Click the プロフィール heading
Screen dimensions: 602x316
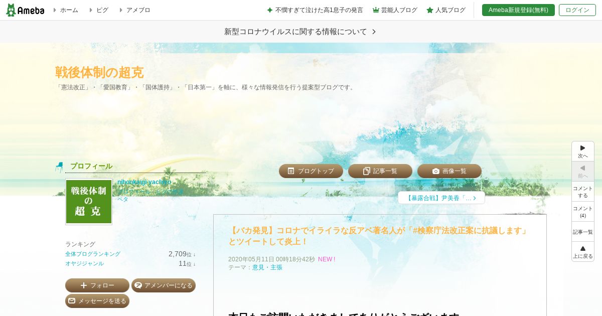point(91,166)
